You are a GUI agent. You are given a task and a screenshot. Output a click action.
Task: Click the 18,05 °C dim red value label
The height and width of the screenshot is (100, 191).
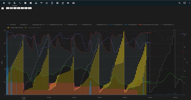[x=185, y=52]
